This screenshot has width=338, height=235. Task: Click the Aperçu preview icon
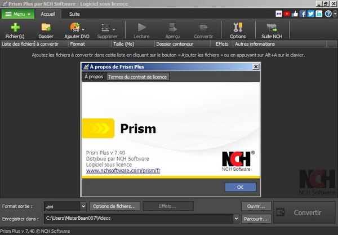click(x=172, y=28)
